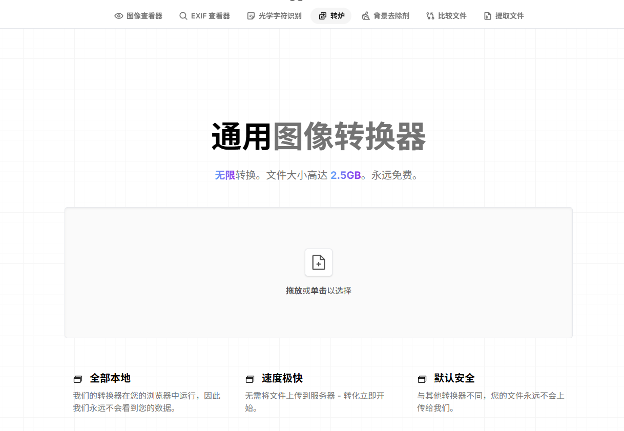Click the 默认安全 feature icon
624x431 pixels.
tap(422, 378)
